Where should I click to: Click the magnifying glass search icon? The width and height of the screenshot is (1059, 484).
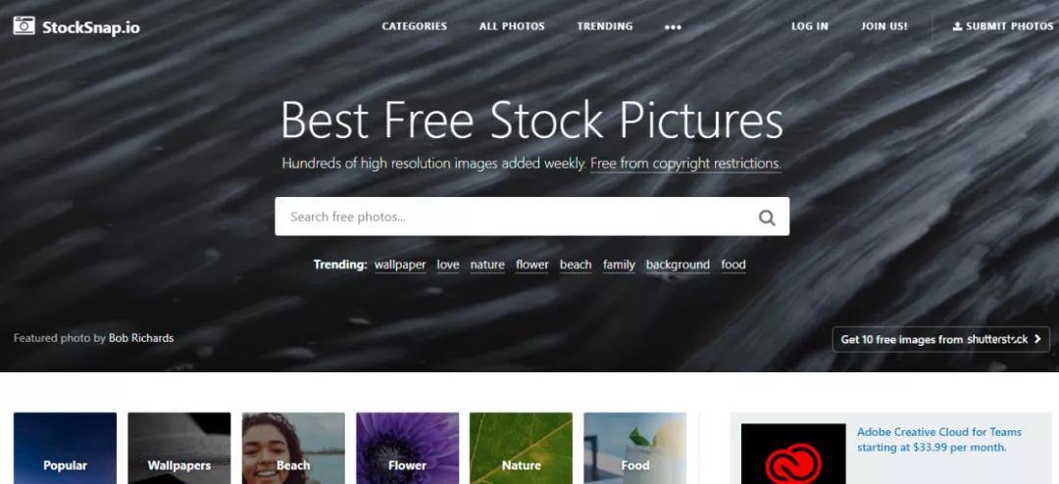coord(767,218)
